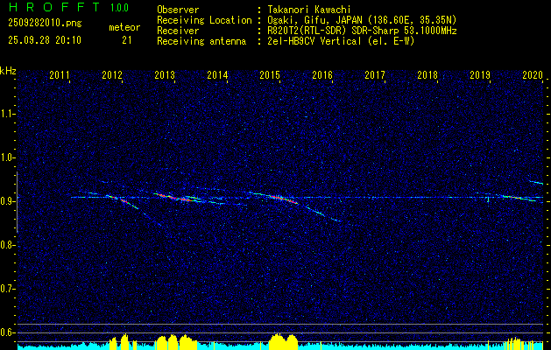The image size is (551, 350).
Task: Click the bright red meteor echo near 2013
Action: click(x=173, y=197)
